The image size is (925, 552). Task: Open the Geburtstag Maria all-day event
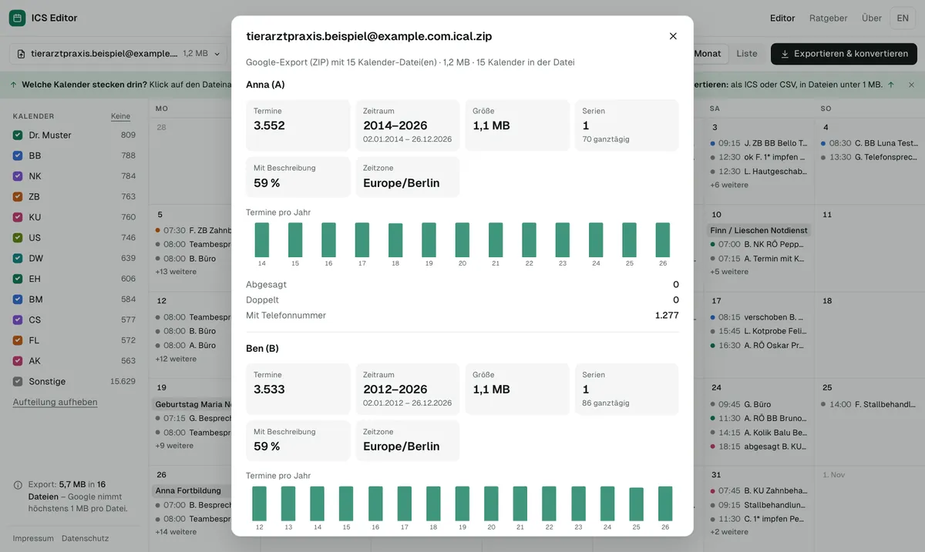[192, 404]
